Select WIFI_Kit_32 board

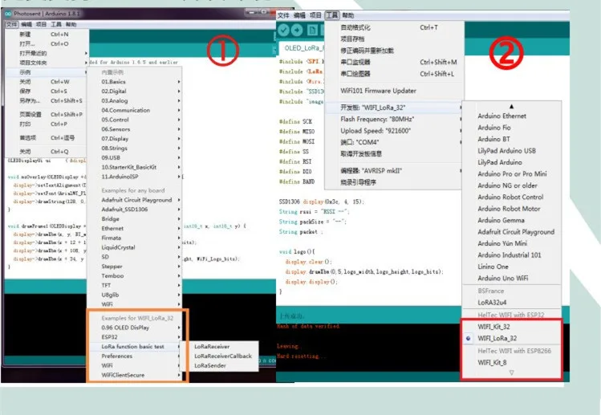tap(511, 327)
